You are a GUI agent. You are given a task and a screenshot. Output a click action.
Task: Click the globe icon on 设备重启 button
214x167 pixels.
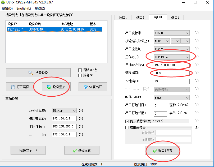tap(49, 87)
